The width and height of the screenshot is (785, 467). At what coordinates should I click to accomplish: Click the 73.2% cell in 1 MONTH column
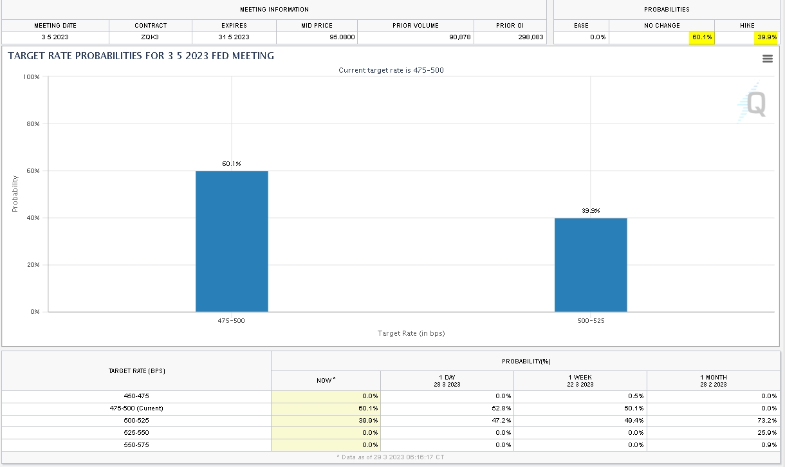tap(714, 421)
